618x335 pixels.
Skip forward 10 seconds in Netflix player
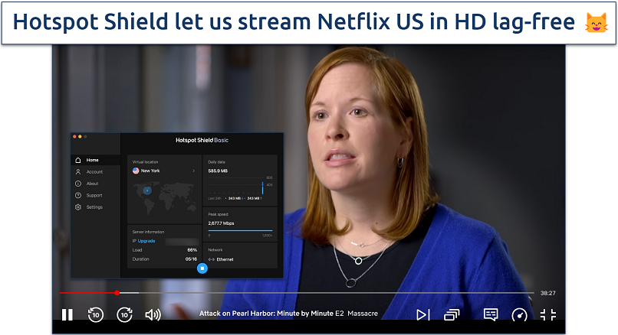click(x=124, y=314)
